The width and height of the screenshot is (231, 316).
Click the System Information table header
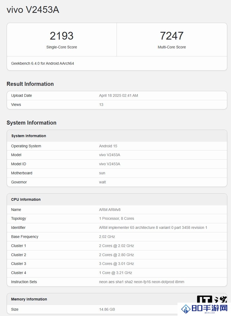(x=29, y=136)
